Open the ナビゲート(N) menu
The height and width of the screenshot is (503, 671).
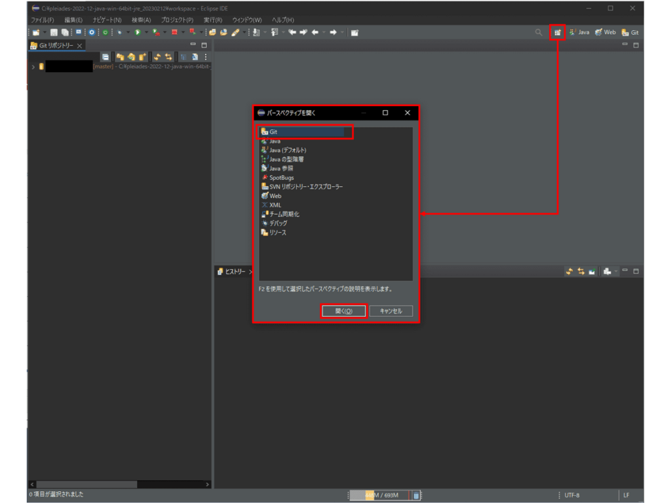[107, 20]
